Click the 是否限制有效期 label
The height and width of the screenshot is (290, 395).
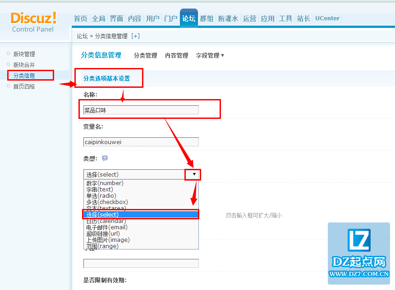105,280
